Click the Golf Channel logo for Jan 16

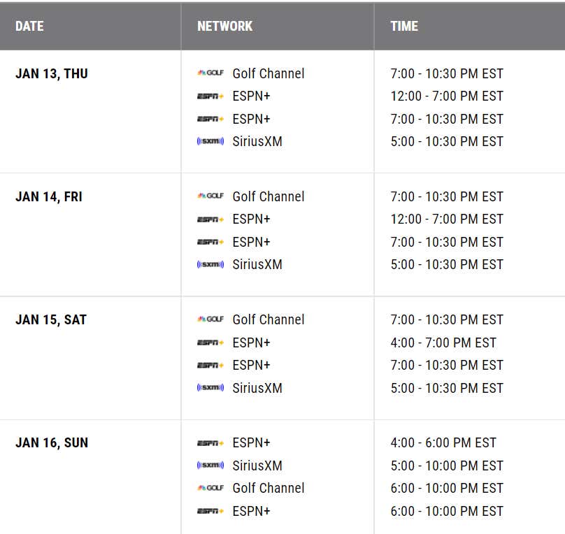210,488
